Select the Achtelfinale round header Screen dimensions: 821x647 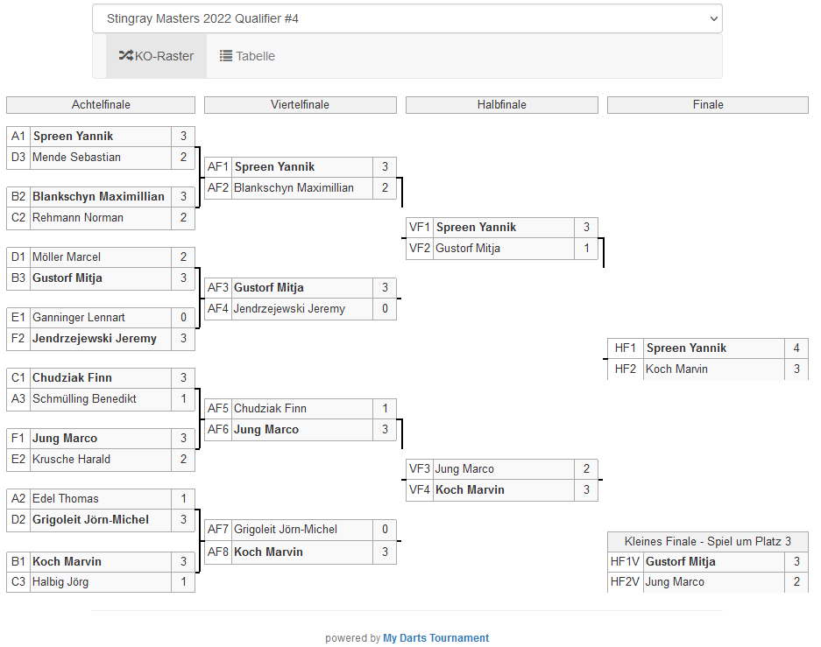tap(101, 105)
